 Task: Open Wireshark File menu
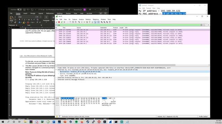[x=57, y=19]
